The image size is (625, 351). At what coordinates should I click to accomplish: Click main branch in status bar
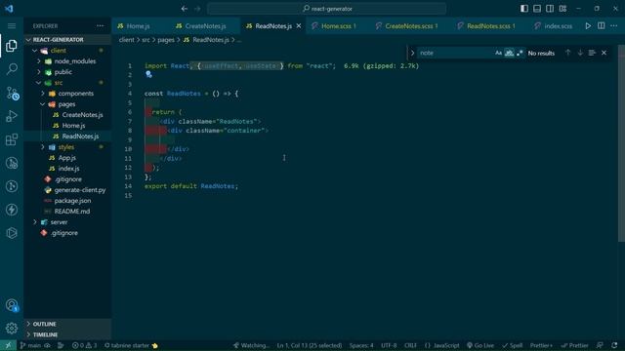(30, 345)
